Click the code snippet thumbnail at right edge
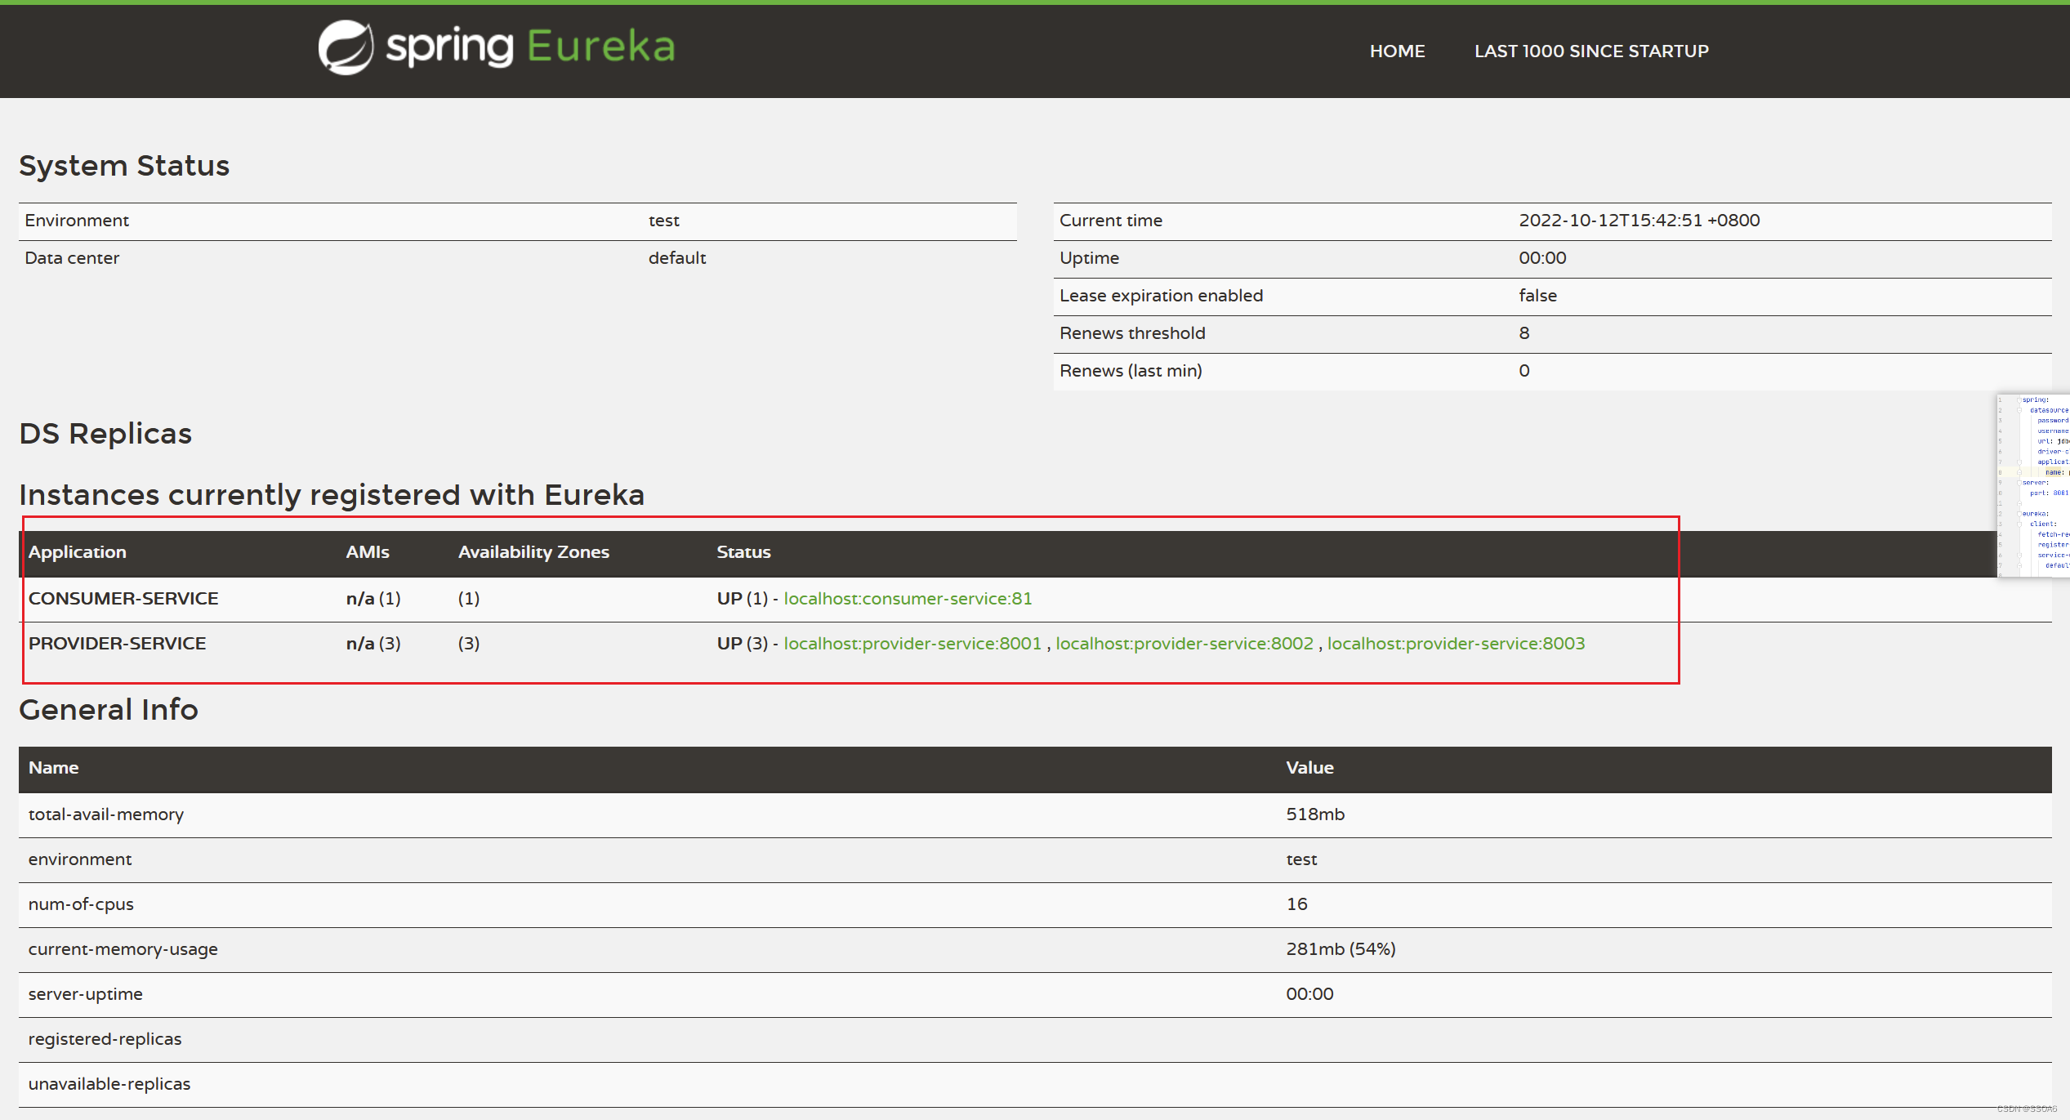2070x1120 pixels. tap(2033, 485)
